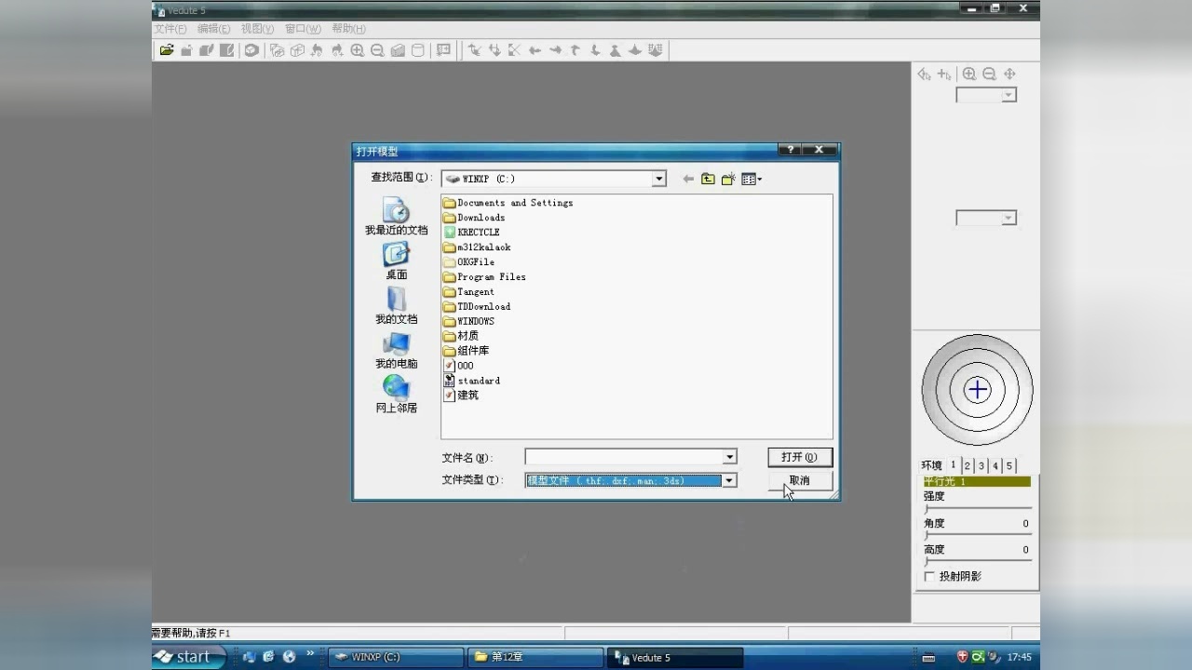This screenshot has height=670, width=1192.
Task: Open 桌面 in the places bar
Action: click(396, 261)
